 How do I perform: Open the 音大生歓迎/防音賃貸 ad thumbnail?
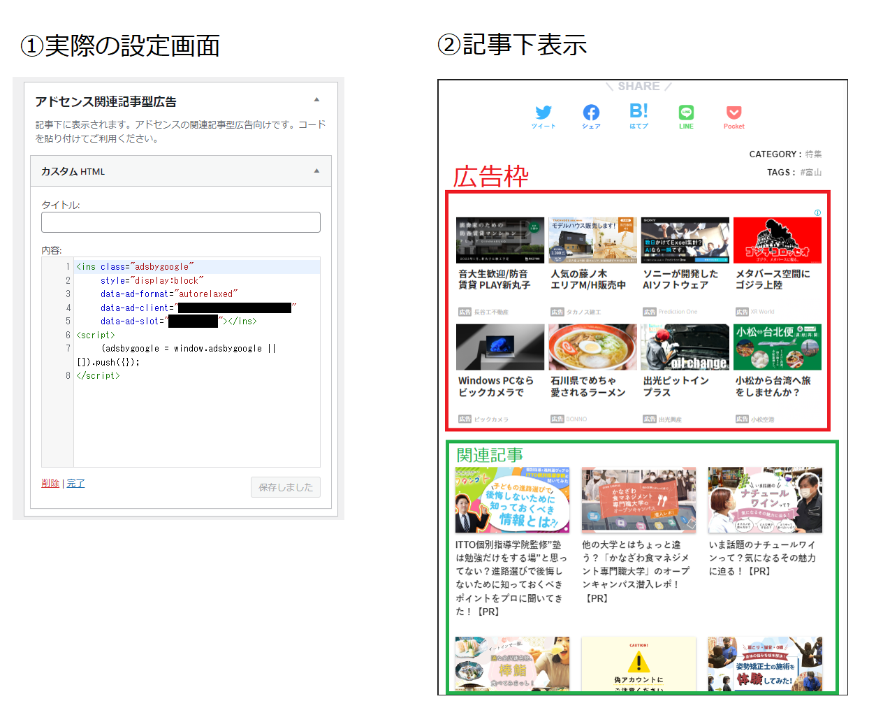[x=500, y=240]
